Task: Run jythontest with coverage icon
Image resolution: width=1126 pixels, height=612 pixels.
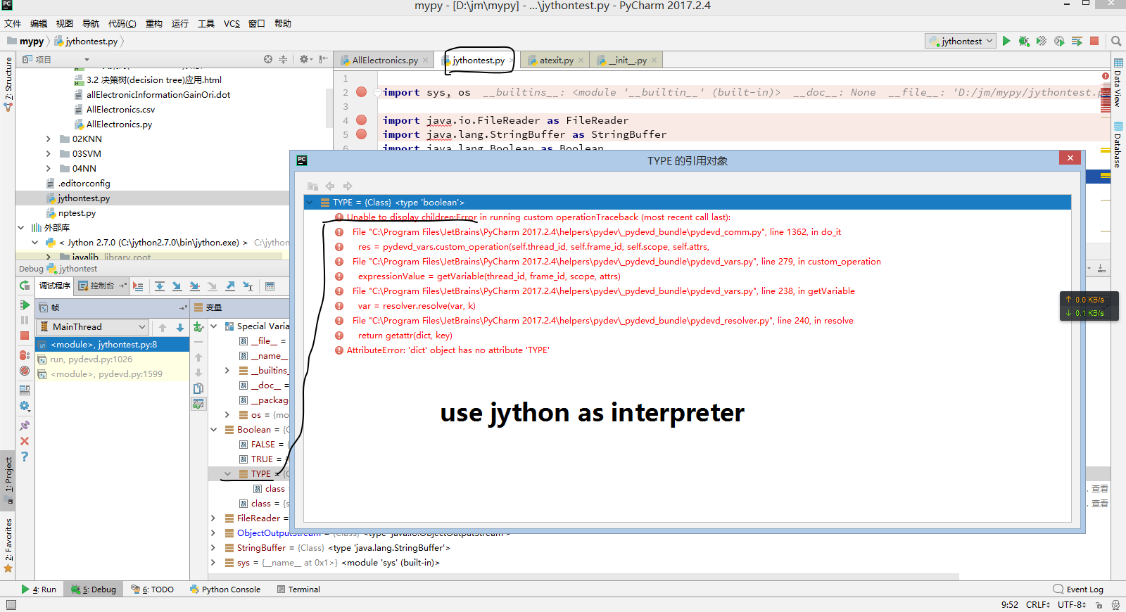Action: (x=1042, y=42)
